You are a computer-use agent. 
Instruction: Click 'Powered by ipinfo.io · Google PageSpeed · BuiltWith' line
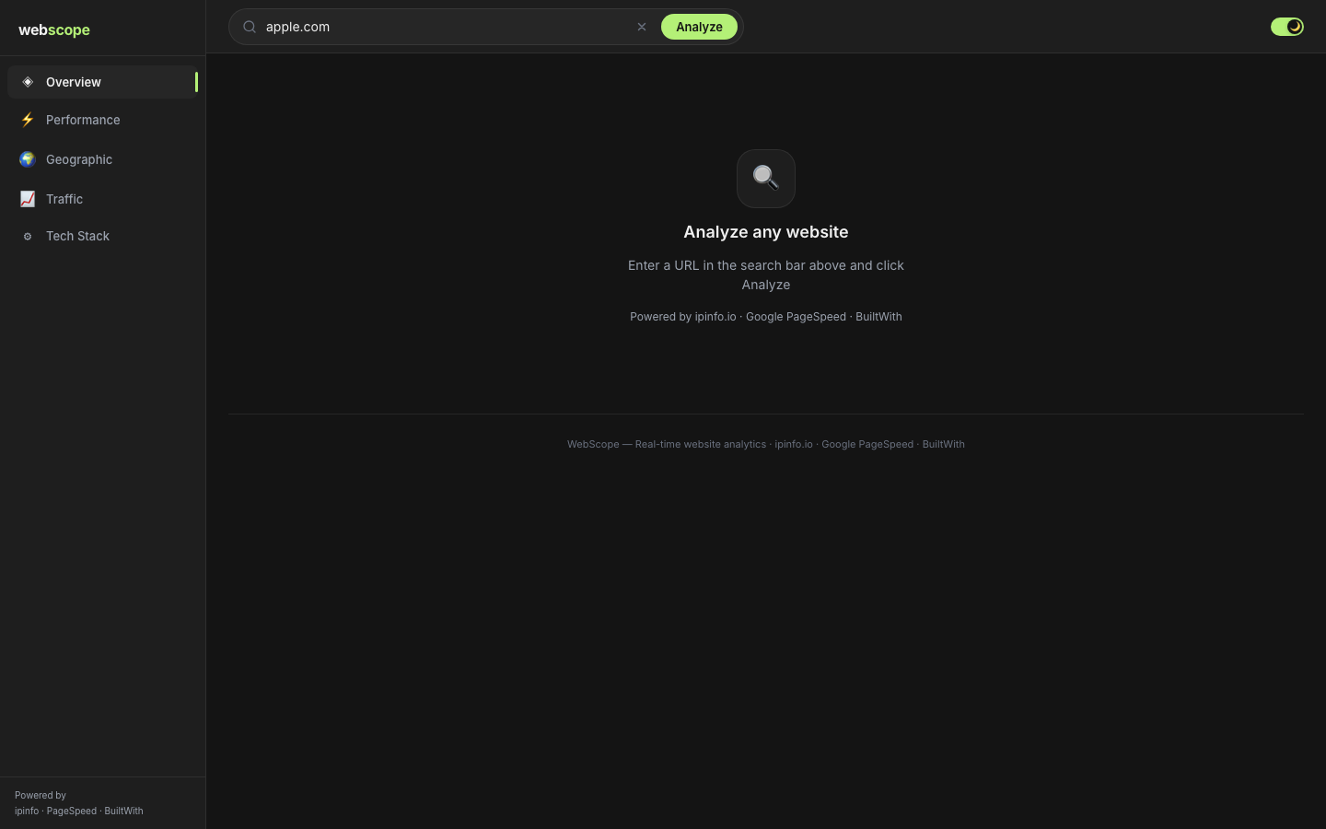tap(766, 317)
